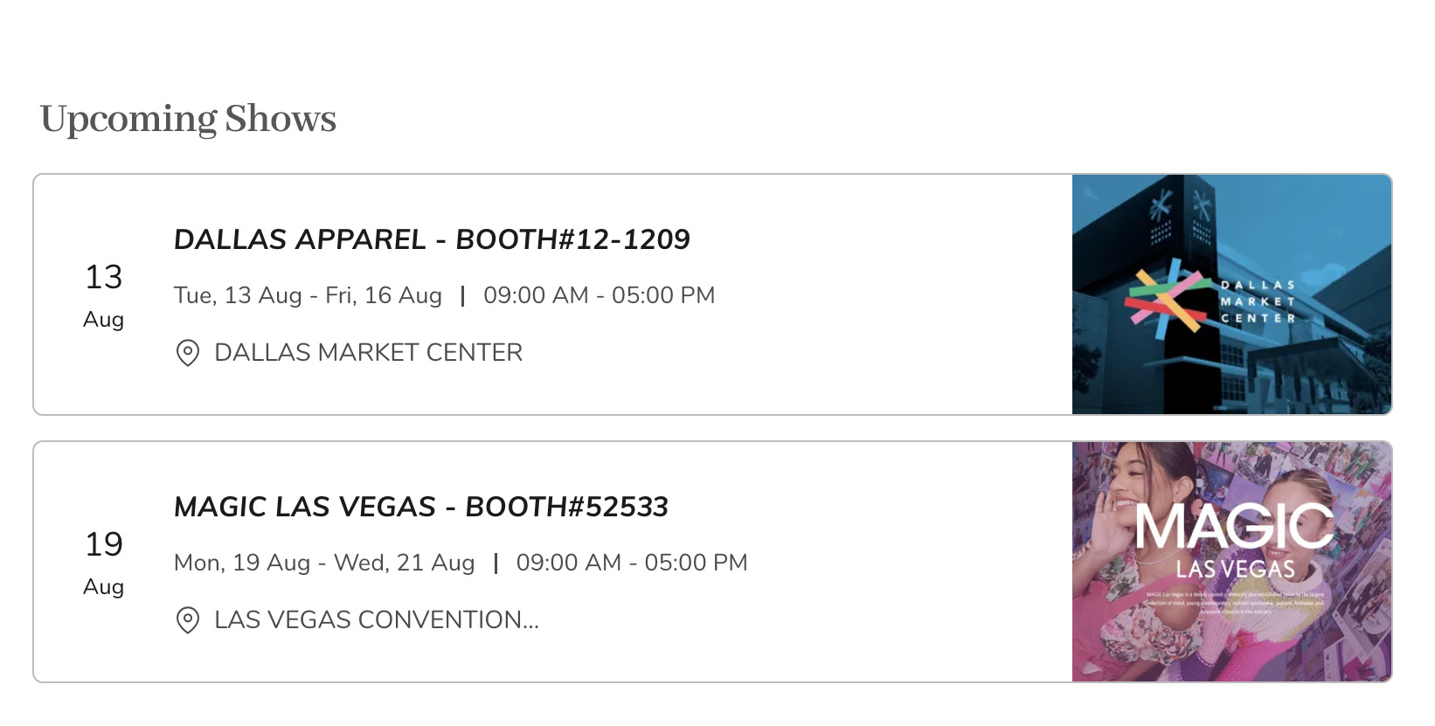
Task: Select the DALLAS MARKET CENTER venue text
Action: tap(368, 353)
